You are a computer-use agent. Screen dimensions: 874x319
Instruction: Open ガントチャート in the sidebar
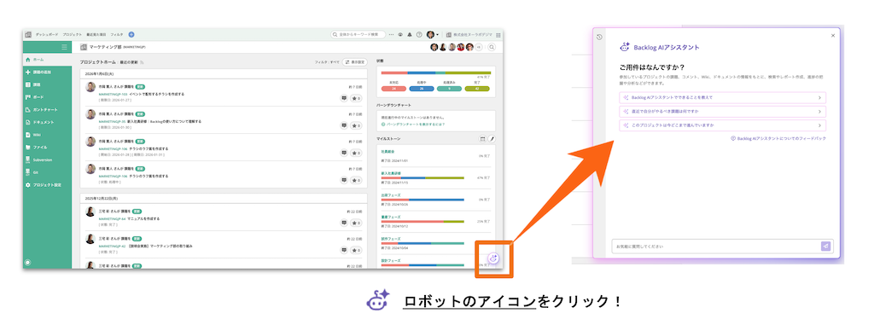[48, 110]
